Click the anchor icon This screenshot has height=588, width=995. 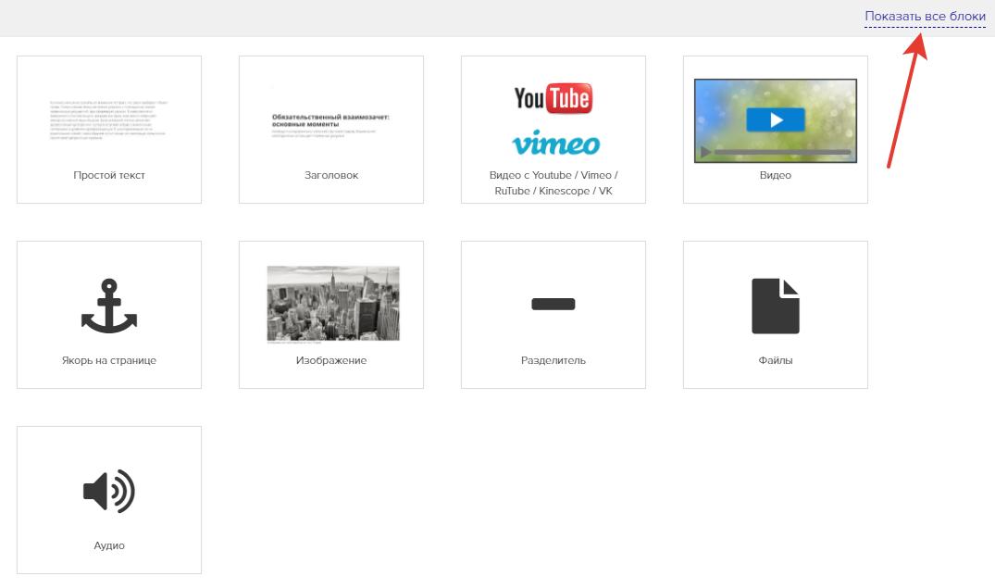pos(109,305)
